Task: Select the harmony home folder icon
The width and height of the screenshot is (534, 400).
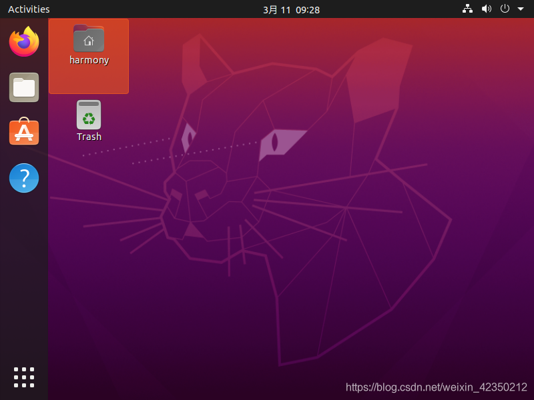Action: coord(89,39)
